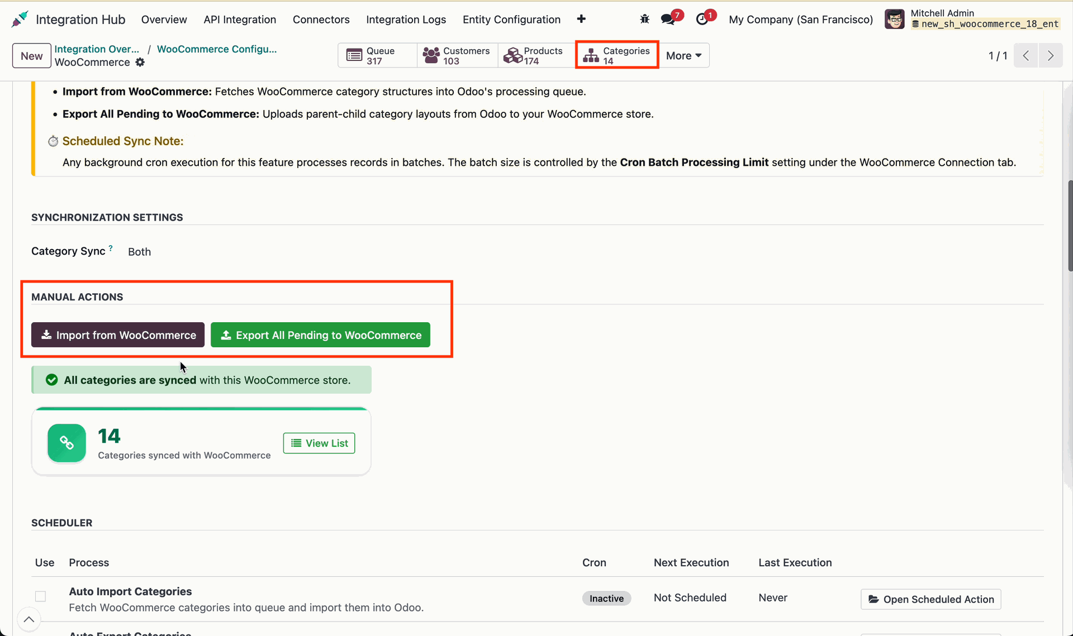Click the Products boxes icon
The image size is (1073, 636).
tap(512, 55)
